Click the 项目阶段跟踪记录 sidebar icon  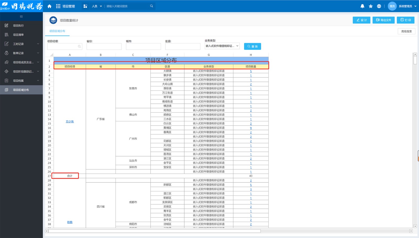[7, 71]
